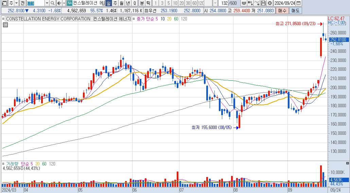The width and height of the screenshot is (350, 193).
Task: Click the 종가 단순 indicator label
Action: tap(145, 19)
